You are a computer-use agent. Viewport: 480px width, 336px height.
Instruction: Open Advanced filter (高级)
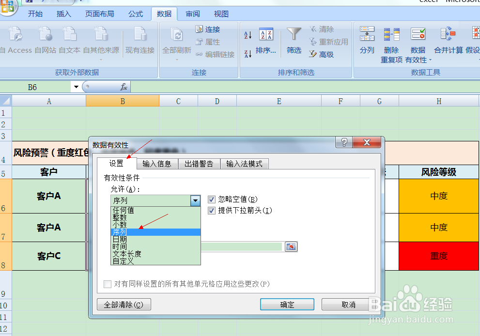click(322, 55)
